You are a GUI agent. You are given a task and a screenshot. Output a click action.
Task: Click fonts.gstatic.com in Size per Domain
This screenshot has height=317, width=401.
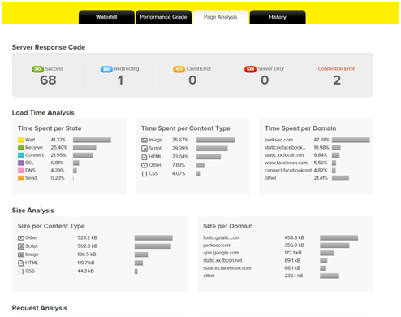coord(222,237)
